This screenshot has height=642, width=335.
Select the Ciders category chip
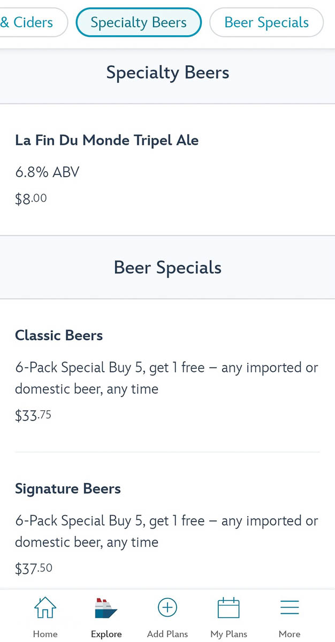[x=31, y=22]
